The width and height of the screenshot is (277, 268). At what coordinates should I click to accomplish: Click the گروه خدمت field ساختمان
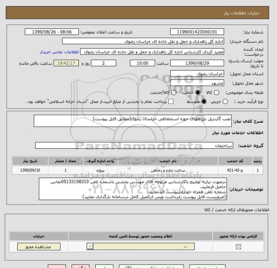pos(134,145)
